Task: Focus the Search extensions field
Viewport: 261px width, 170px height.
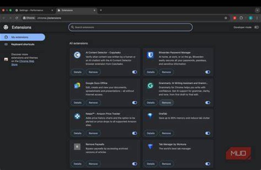Action: tap(130, 27)
